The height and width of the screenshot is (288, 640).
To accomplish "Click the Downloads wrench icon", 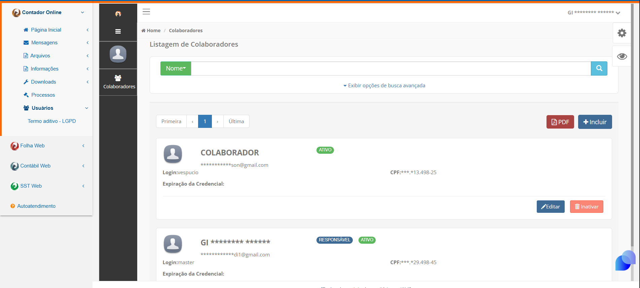I will pyautogui.click(x=26, y=82).
